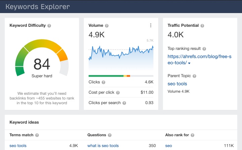Screen dimensions: 242x150
Task: Open the Volume card three-dot menu
Action: [151, 25]
